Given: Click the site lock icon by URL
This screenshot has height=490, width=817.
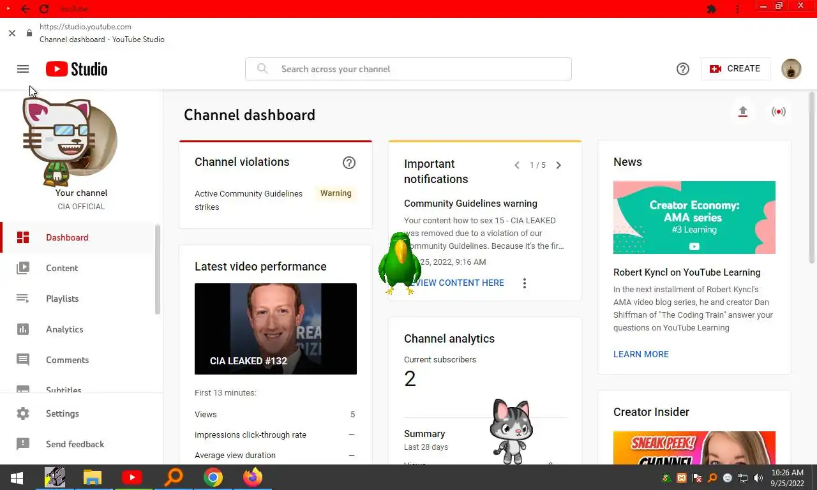Looking at the screenshot, I should [29, 33].
